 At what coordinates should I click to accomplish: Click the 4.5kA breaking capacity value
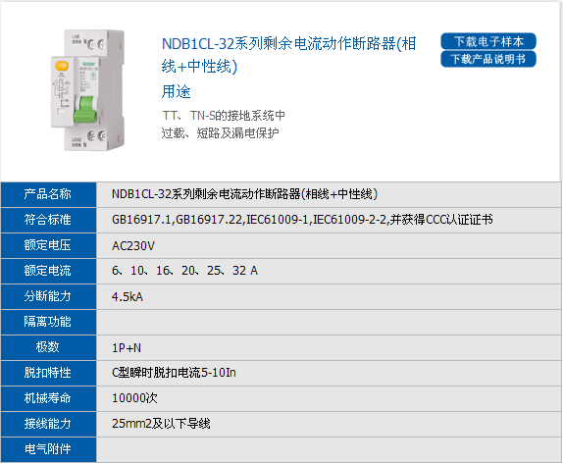[x=128, y=297]
